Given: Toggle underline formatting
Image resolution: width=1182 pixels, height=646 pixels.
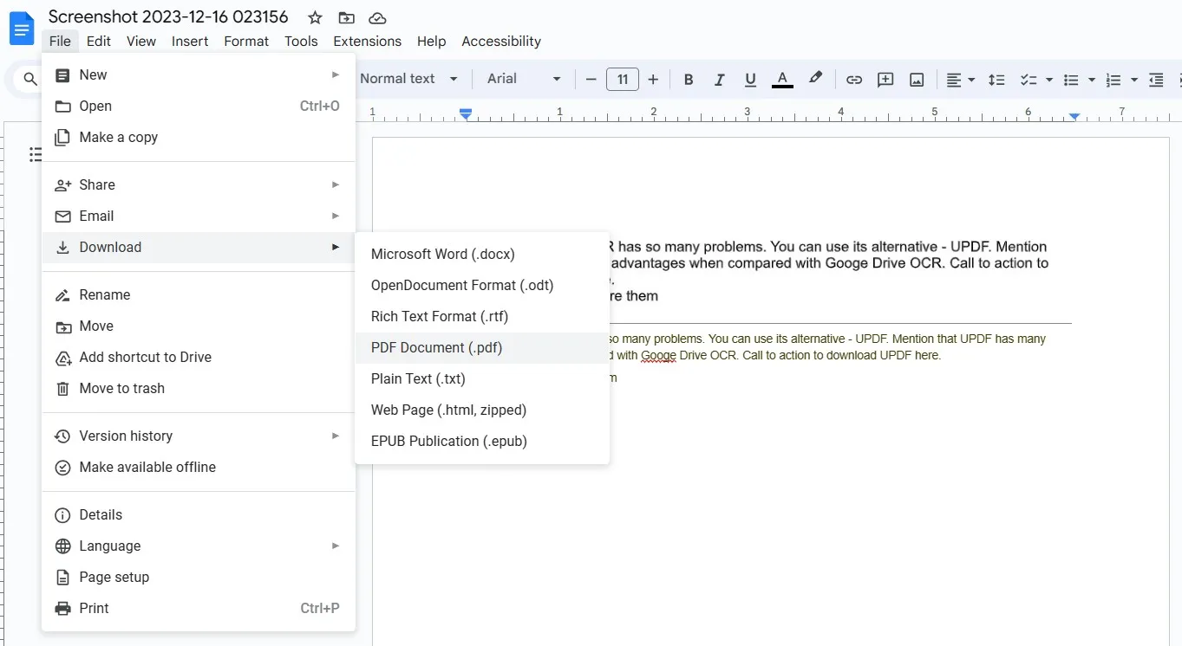Looking at the screenshot, I should point(750,79).
